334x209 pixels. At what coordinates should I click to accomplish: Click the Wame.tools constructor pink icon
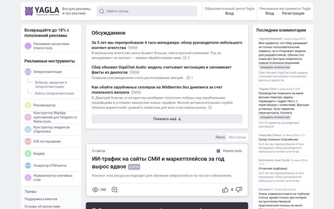28,117
